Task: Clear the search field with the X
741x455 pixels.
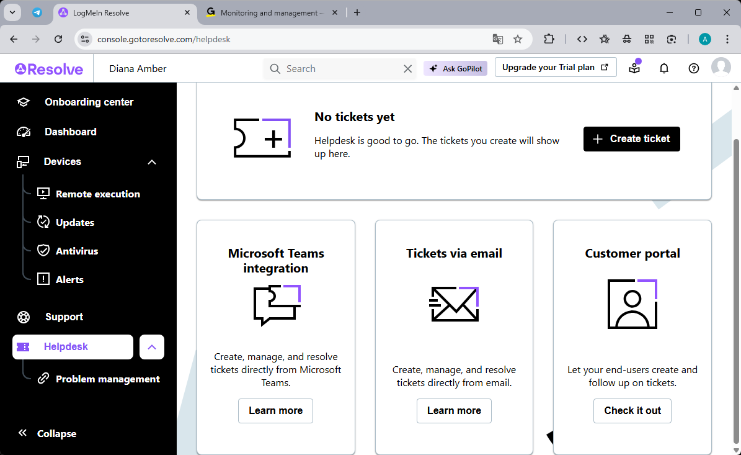Action: (407, 68)
